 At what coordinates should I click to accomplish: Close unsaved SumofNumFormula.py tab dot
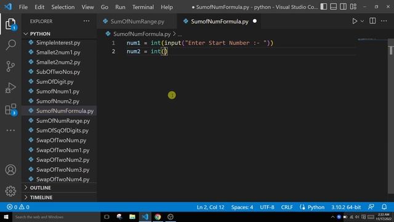[254, 21]
